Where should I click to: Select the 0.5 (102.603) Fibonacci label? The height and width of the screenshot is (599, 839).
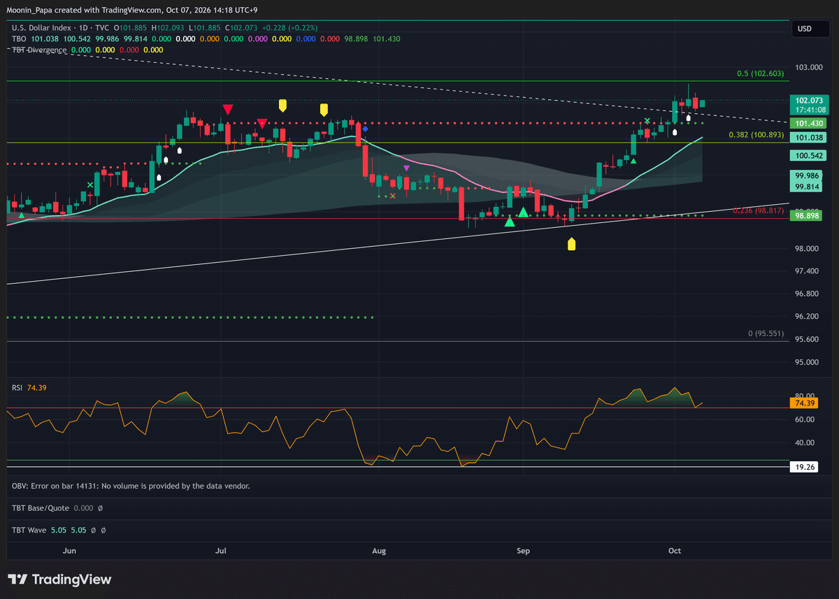(761, 73)
